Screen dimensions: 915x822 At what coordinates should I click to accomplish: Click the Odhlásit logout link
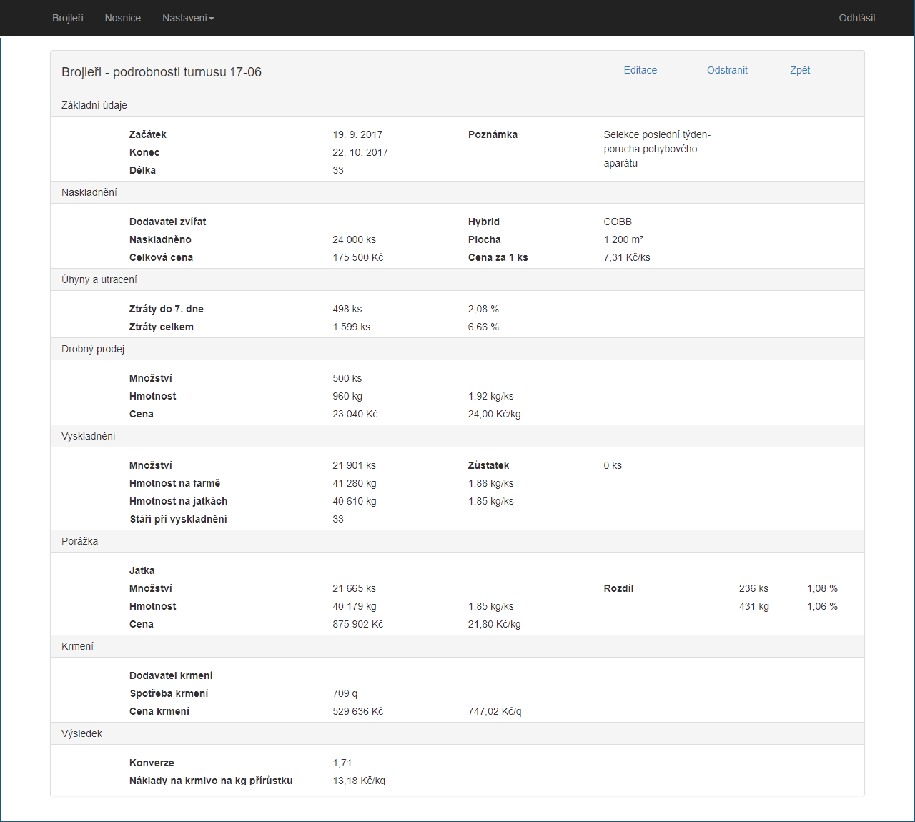pyautogui.click(x=857, y=18)
